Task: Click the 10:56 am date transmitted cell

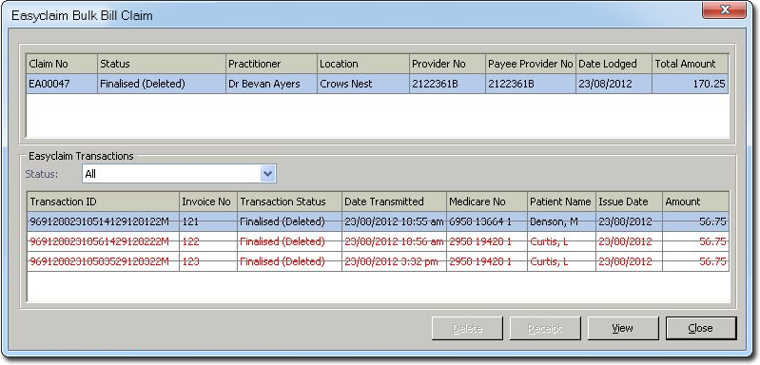Action: click(394, 241)
